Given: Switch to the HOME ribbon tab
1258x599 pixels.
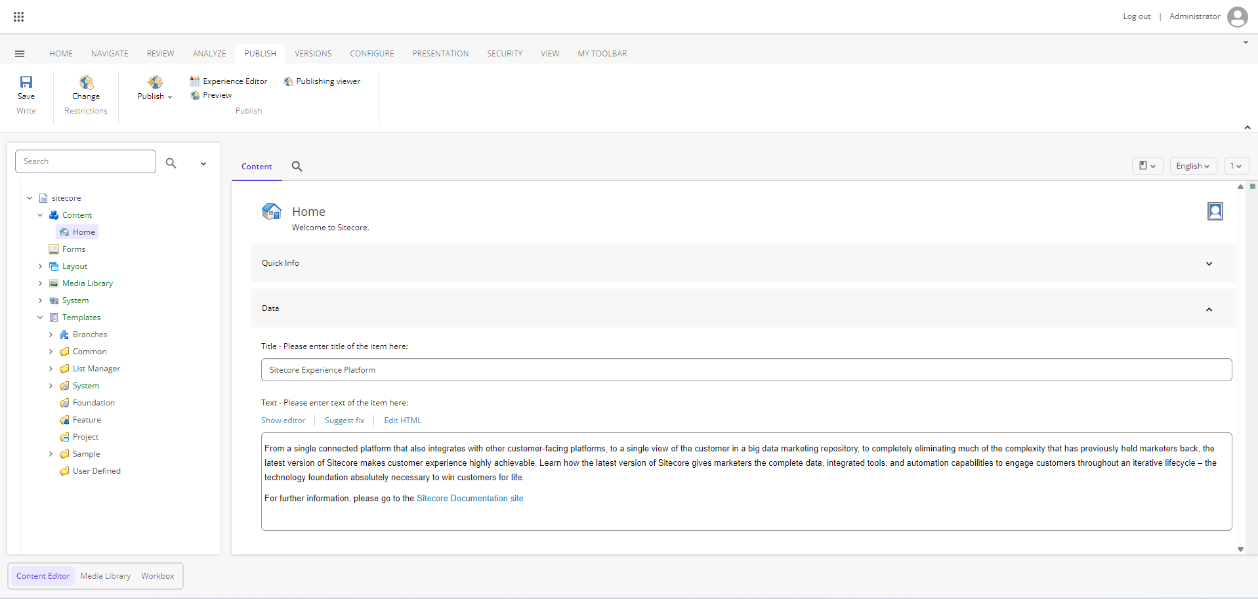Looking at the screenshot, I should (61, 54).
